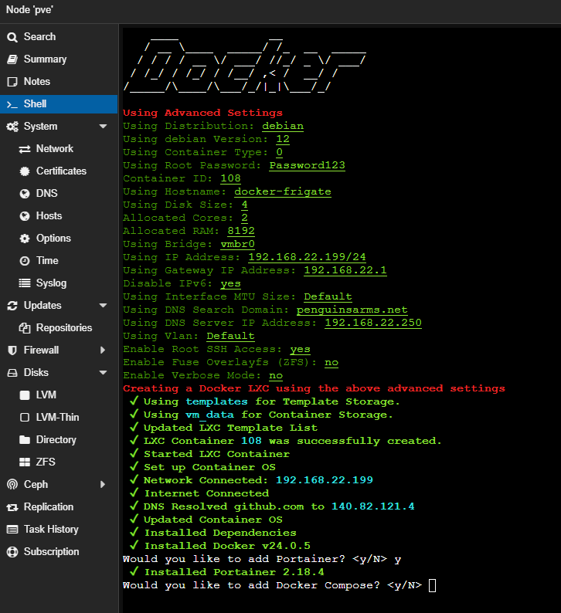Open the LVM entry
This screenshot has height=613, width=561.
59,395
